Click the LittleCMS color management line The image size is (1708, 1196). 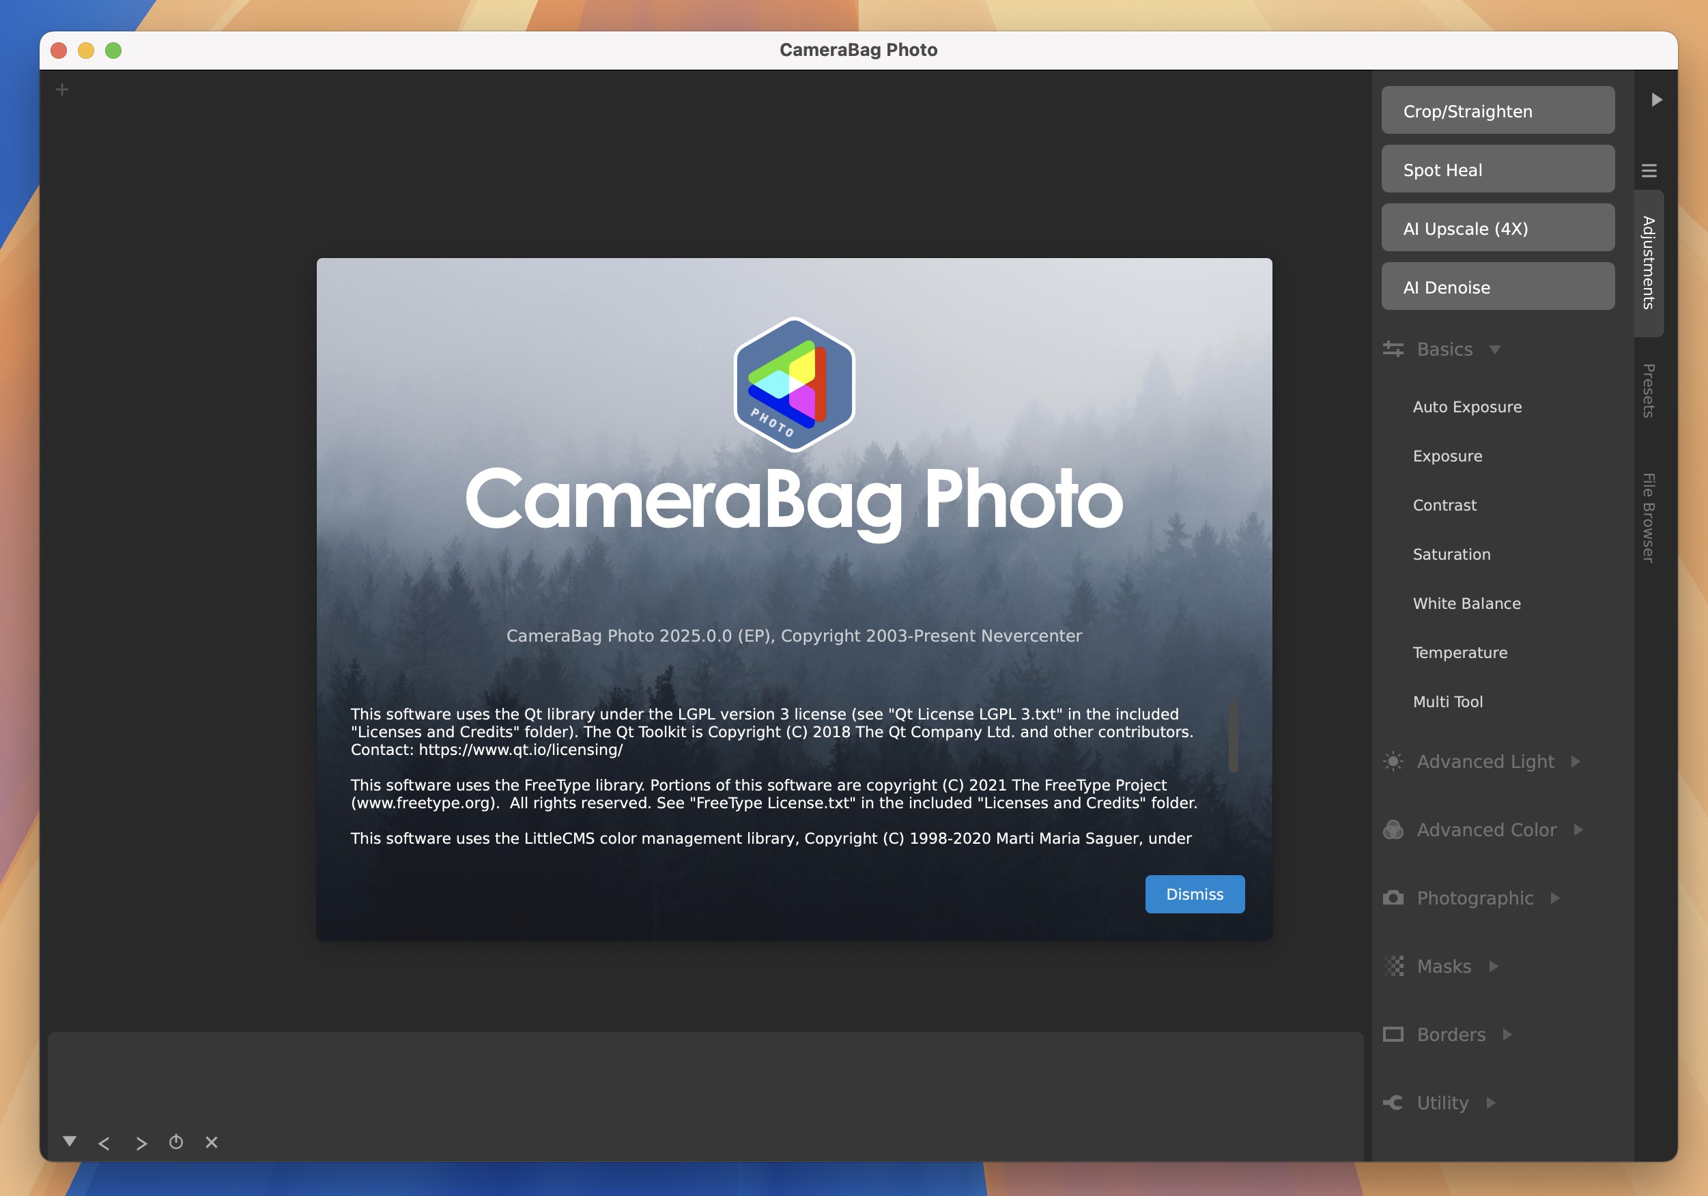tap(771, 838)
